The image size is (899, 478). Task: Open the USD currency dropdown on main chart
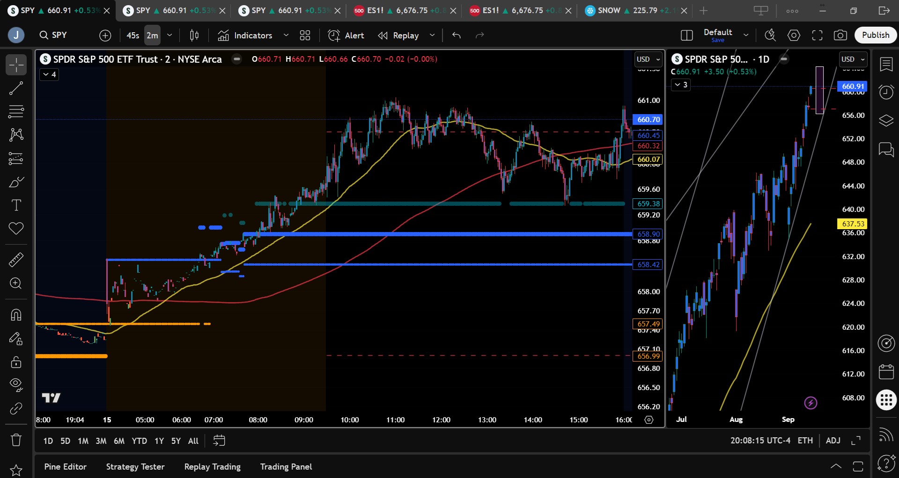[x=648, y=59]
